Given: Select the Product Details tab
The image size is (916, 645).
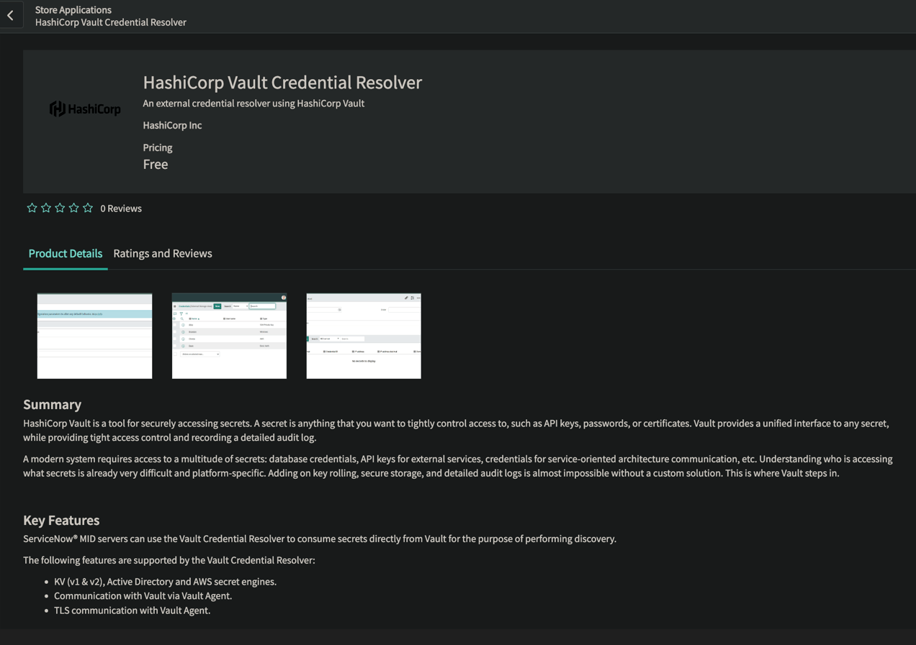Looking at the screenshot, I should (x=65, y=253).
